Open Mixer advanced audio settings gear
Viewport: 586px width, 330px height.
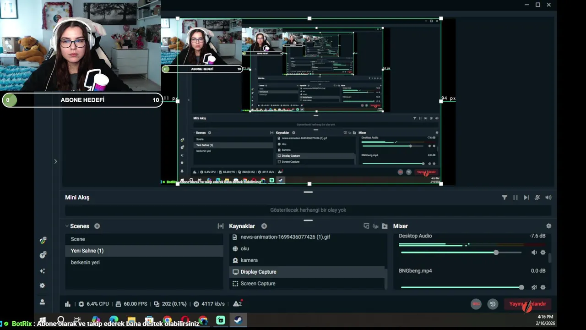(548, 226)
